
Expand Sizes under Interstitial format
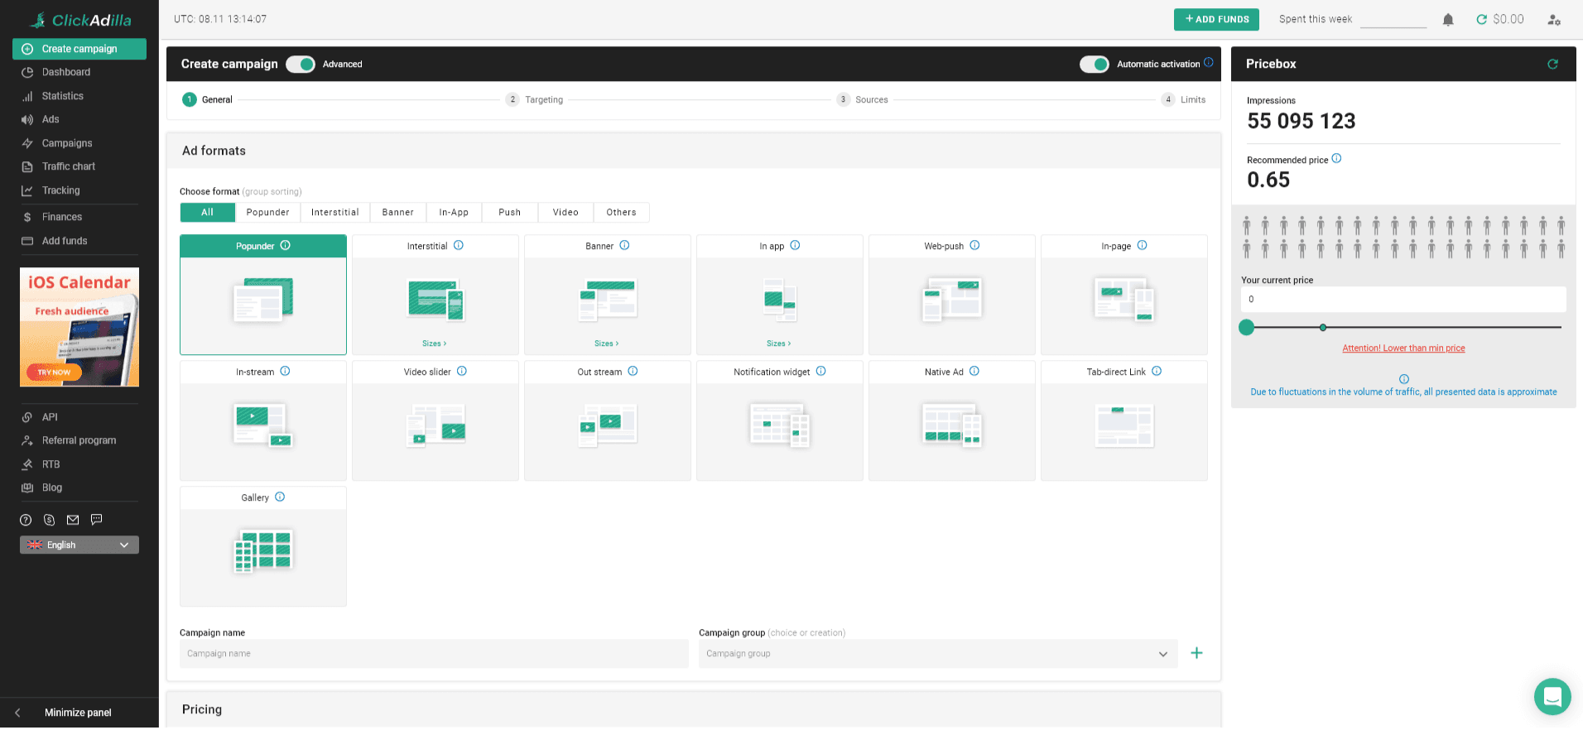pyautogui.click(x=434, y=343)
